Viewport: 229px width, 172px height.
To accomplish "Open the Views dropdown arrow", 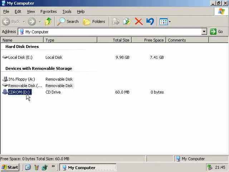I will click(x=170, y=21).
